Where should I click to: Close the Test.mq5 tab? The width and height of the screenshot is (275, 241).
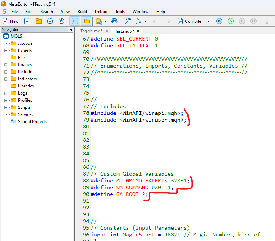(x=138, y=31)
